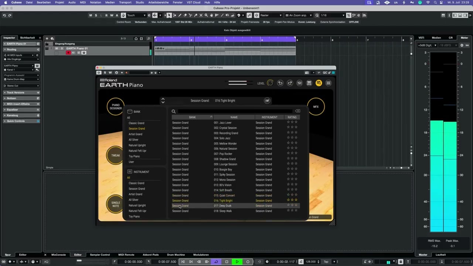This screenshot has width=473, height=266.
Task: Open the EARTH Piano hamburger menu
Action: pos(328,83)
